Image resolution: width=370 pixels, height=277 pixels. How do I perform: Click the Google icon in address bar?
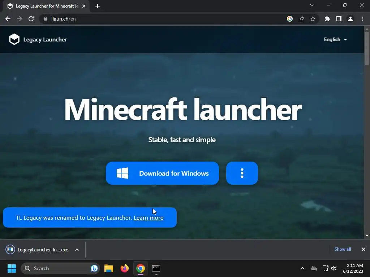290,19
